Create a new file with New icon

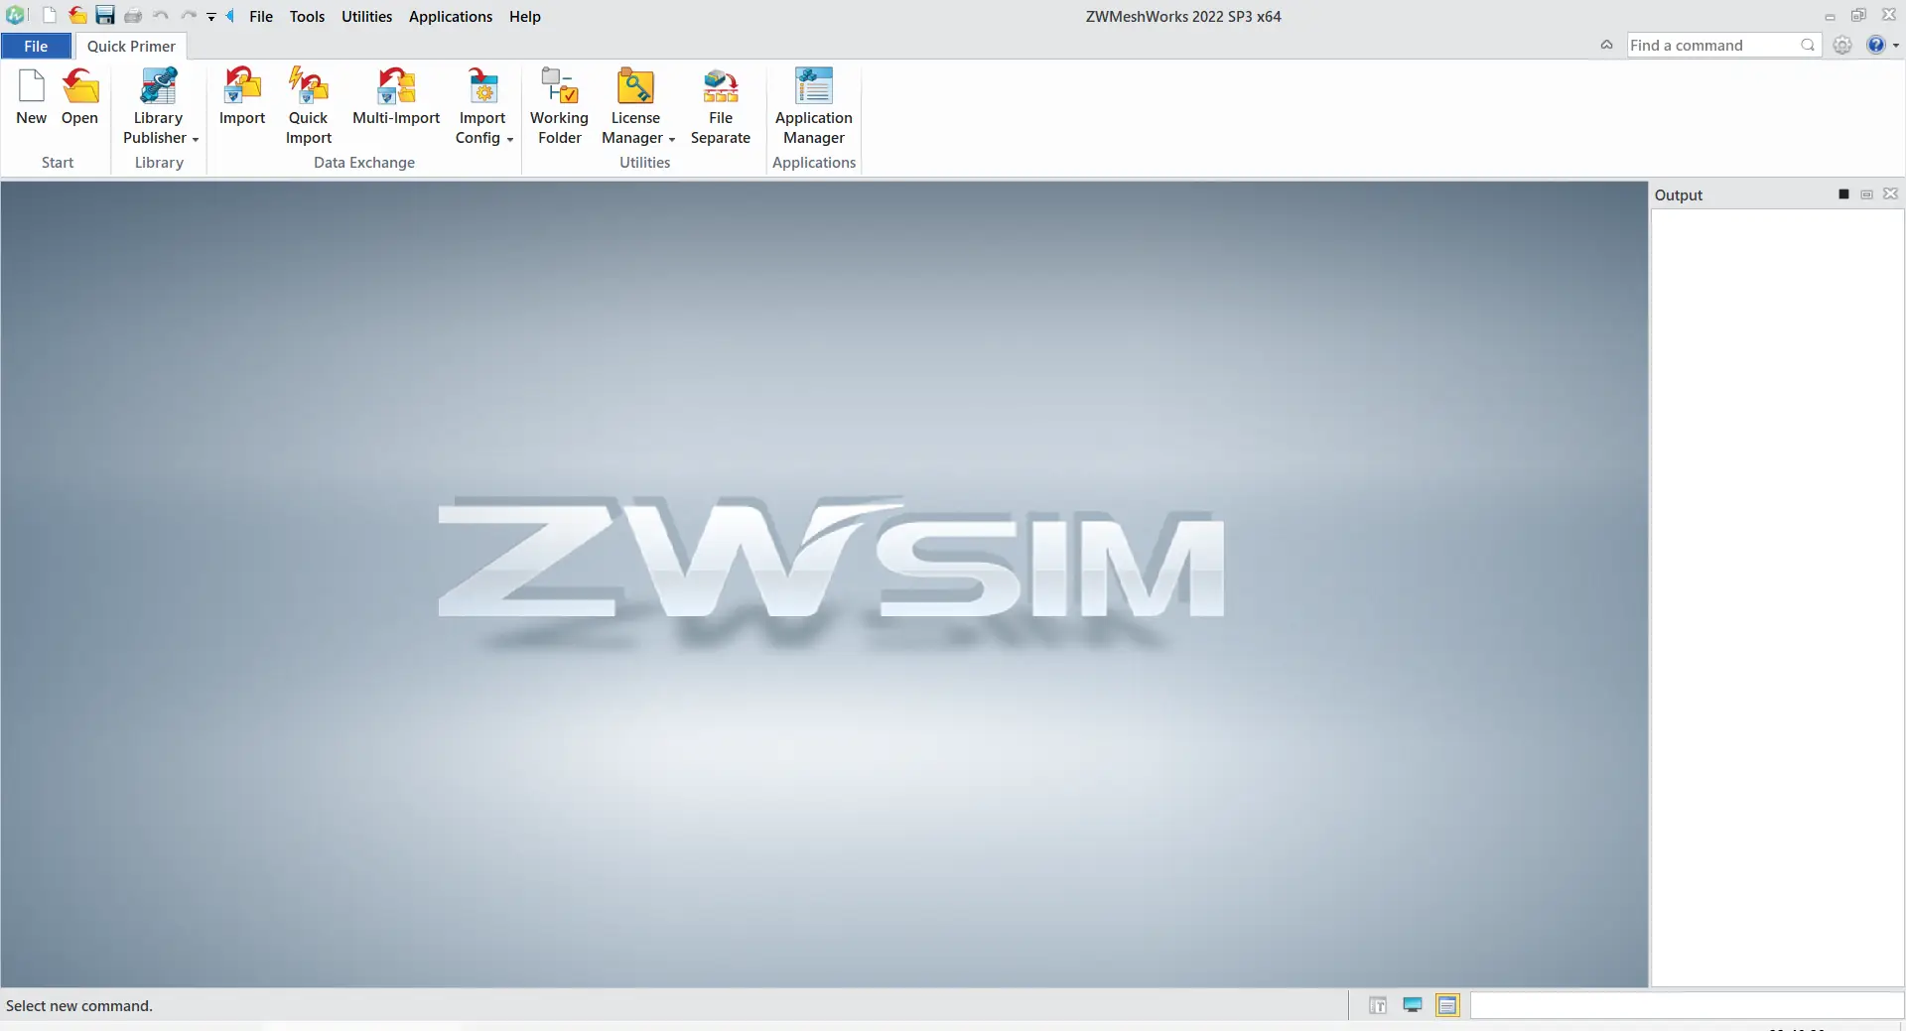[32, 97]
